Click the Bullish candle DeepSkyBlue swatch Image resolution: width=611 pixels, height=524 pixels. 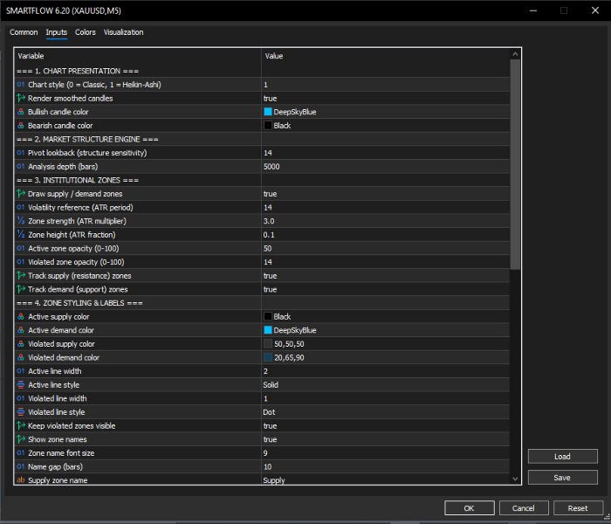pyautogui.click(x=268, y=112)
